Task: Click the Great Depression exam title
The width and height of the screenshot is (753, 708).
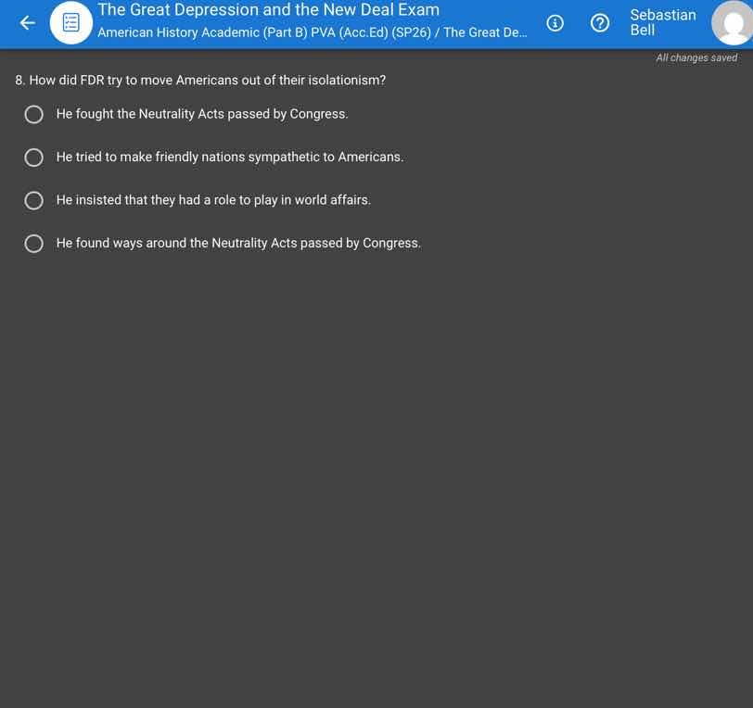Action: (x=268, y=9)
